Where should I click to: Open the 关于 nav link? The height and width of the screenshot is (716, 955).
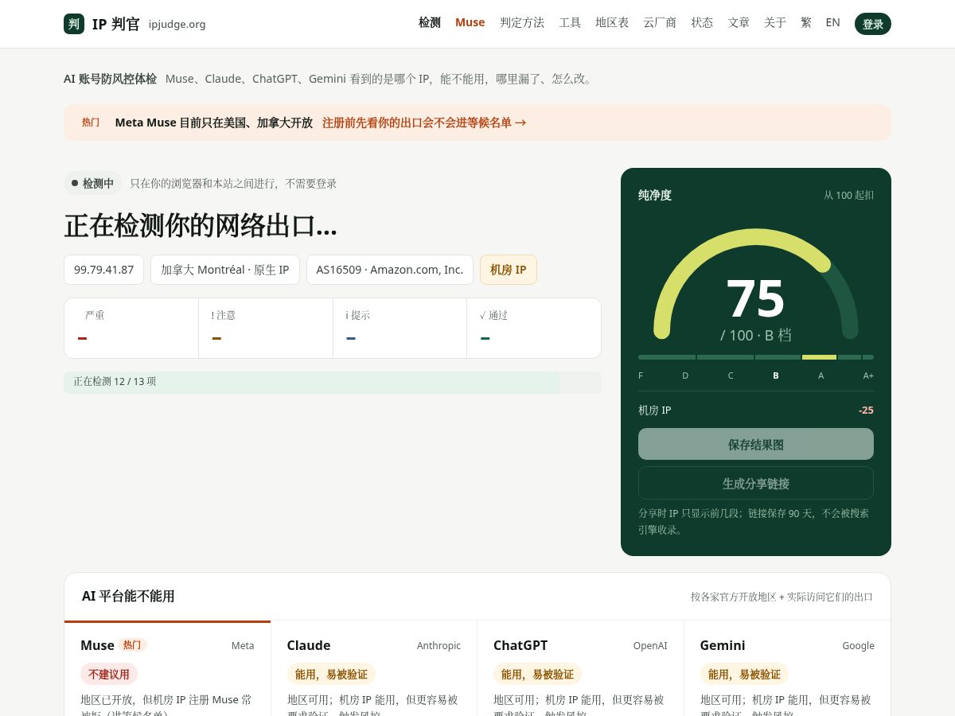[x=775, y=22]
